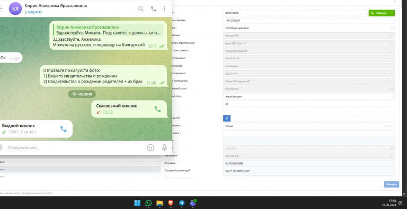Image resolution: width=407 pixels, height=209 pixels.
Task: Record a voice message in Telegram
Action: point(164,148)
